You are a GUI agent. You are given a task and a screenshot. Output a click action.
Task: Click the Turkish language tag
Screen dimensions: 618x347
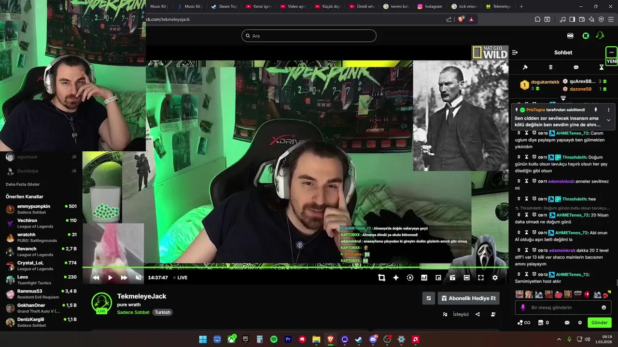163,312
